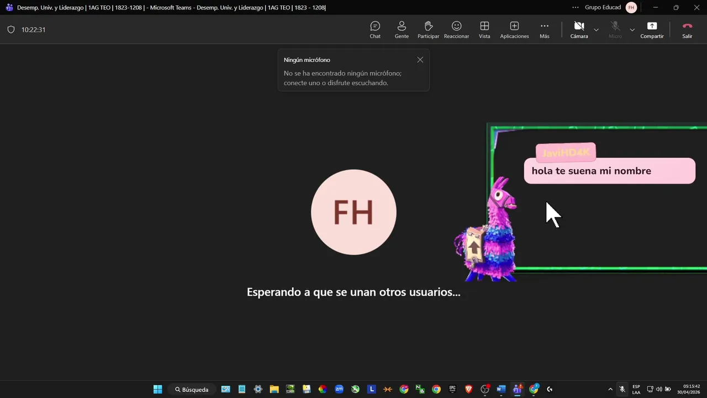Change layout with Vista
Image resolution: width=707 pixels, height=398 pixels.
pyautogui.click(x=484, y=29)
